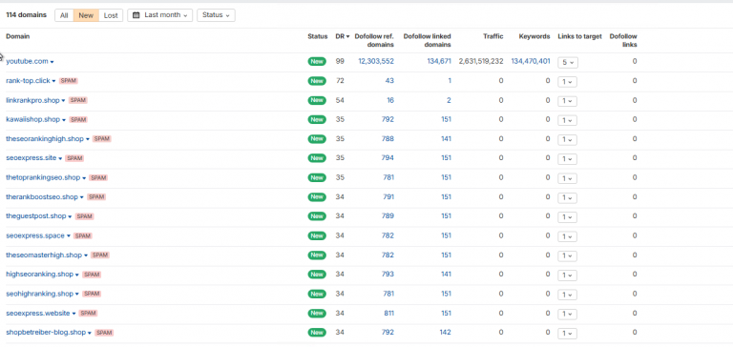Viewport: 733px width, 347px height.
Task: Expand the caret next to theguestpost.shop
Action: coord(70,216)
